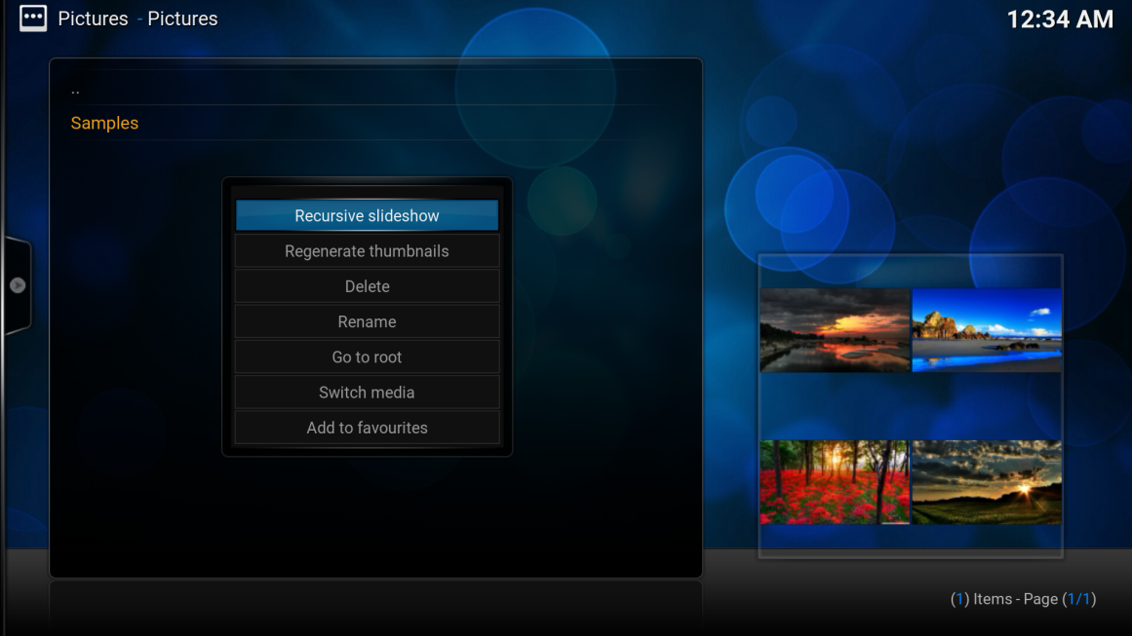The width and height of the screenshot is (1132, 636).
Task: Go up via the parent '..' entry
Action: pyautogui.click(x=375, y=90)
